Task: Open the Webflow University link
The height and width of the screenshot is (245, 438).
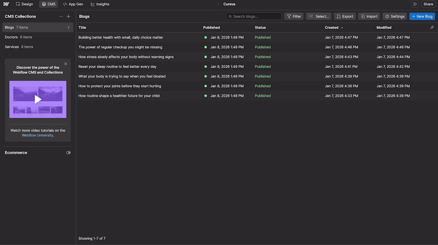Action: point(37,135)
